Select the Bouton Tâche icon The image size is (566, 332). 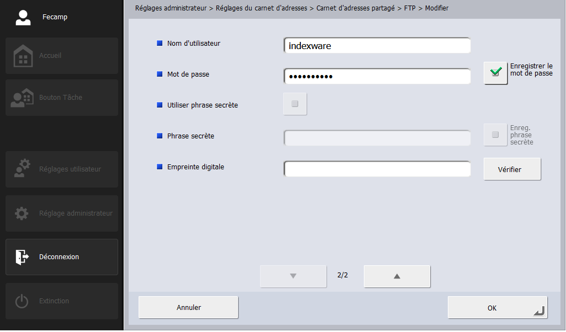tap(23, 98)
